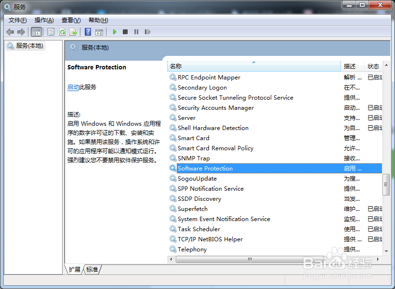This screenshot has width=395, height=289.
Task: Click the Back navigation arrow
Action: [10, 32]
